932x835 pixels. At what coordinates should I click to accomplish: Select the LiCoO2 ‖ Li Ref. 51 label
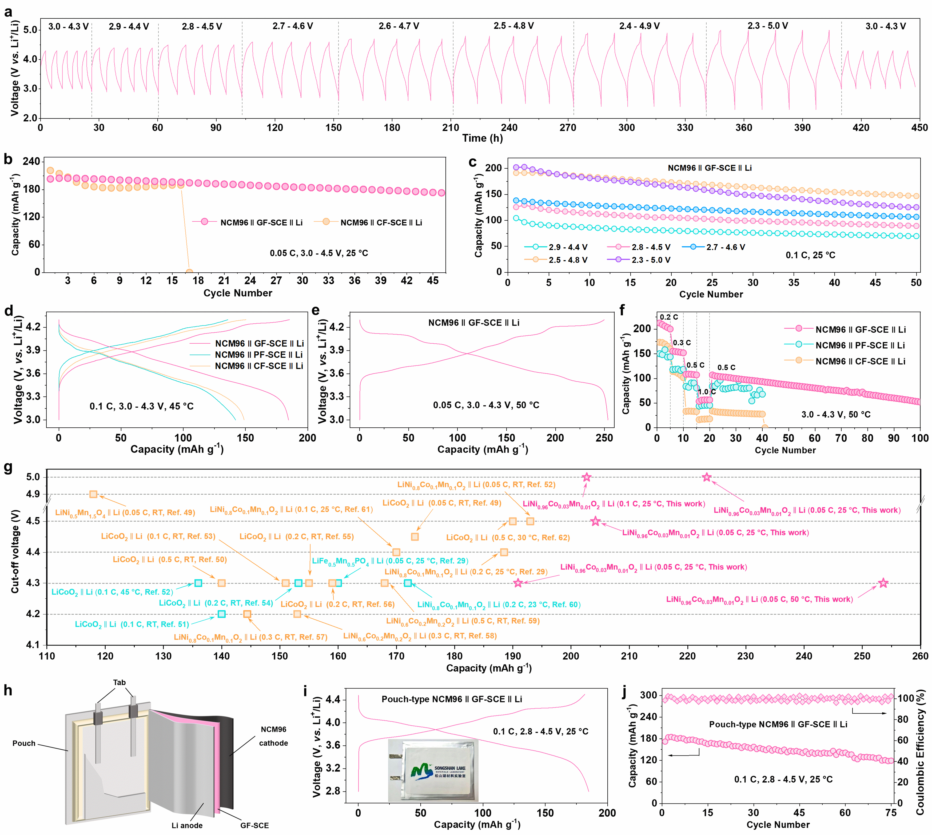click(132, 625)
